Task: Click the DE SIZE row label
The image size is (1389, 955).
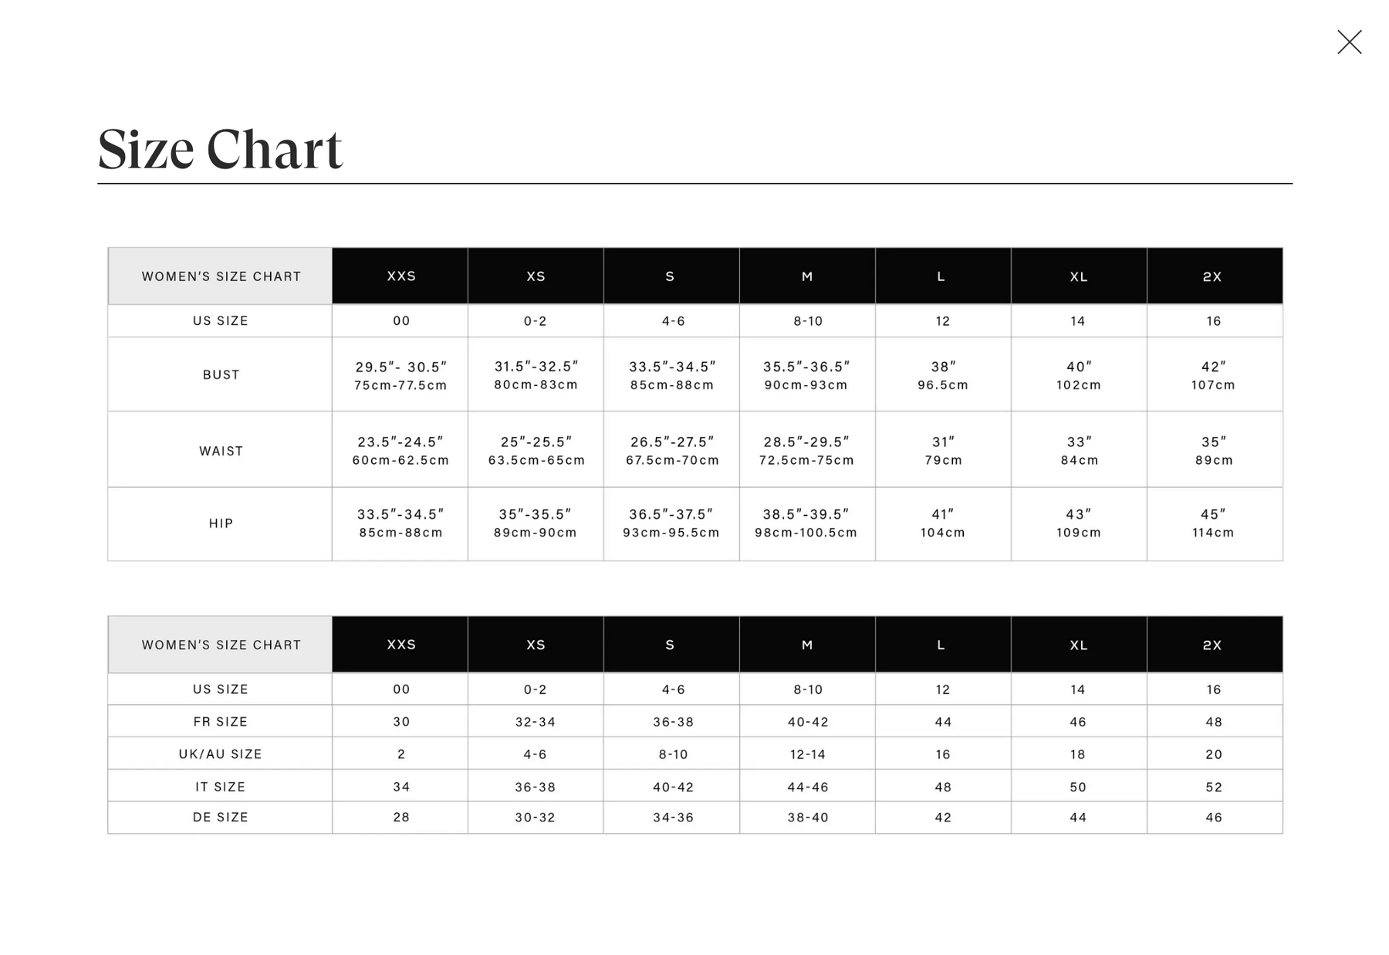Action: pos(221,818)
